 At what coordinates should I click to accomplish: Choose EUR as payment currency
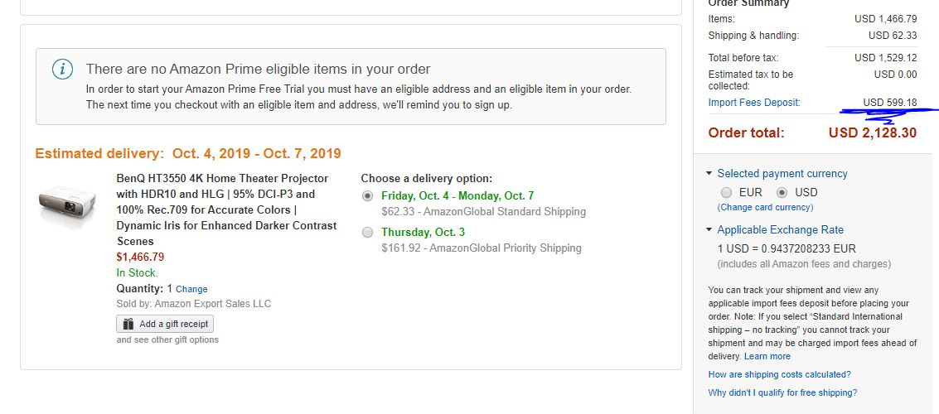[x=727, y=192]
